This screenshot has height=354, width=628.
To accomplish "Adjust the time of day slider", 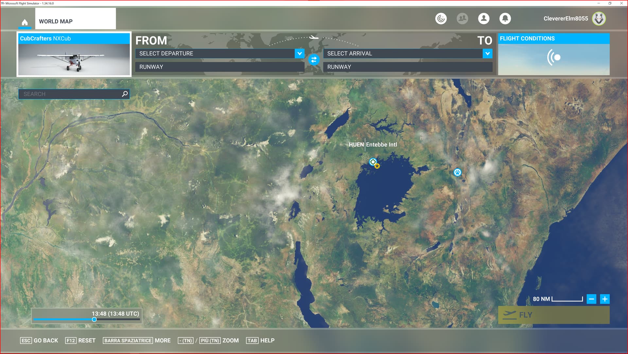I will point(95,320).
